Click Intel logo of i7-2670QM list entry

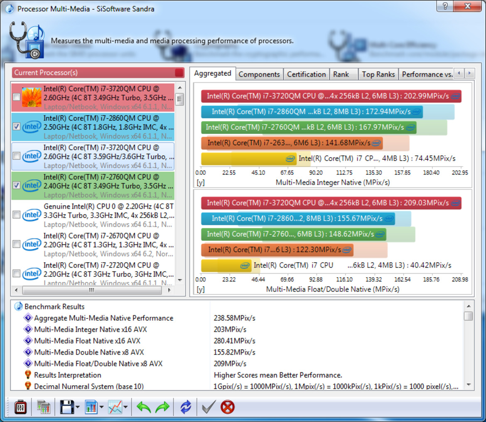(32, 244)
